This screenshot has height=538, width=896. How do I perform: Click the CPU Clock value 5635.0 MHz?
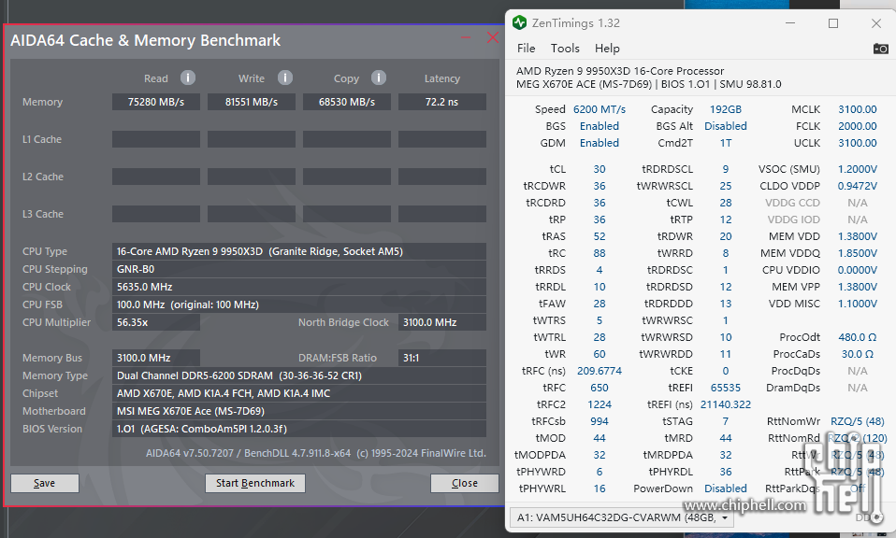(x=299, y=287)
